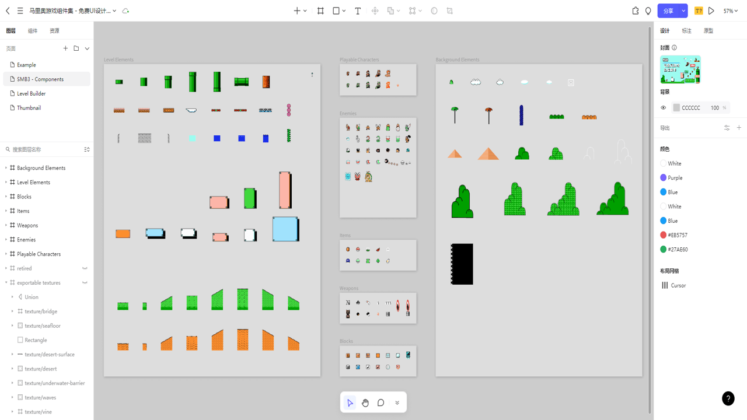Open the shape tool dropdown arrow
This screenshot has height=420, width=747.
(x=344, y=10)
